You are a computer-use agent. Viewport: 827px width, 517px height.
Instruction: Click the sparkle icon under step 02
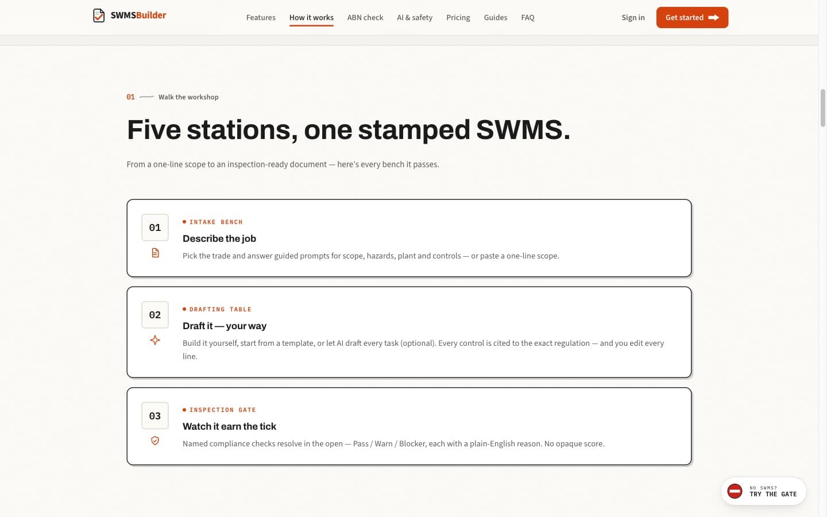coord(155,340)
